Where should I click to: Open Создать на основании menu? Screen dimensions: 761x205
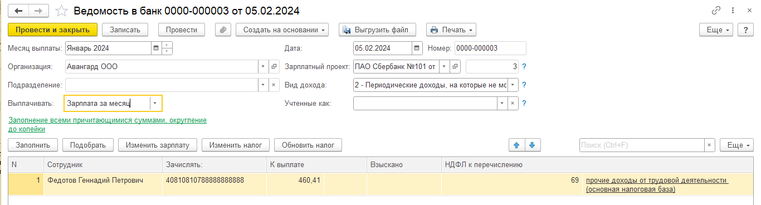coord(282,30)
